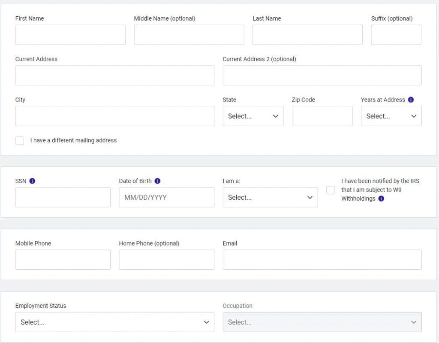Select the Mobile Phone field
Image resolution: width=439 pixels, height=343 pixels.
coord(63,259)
